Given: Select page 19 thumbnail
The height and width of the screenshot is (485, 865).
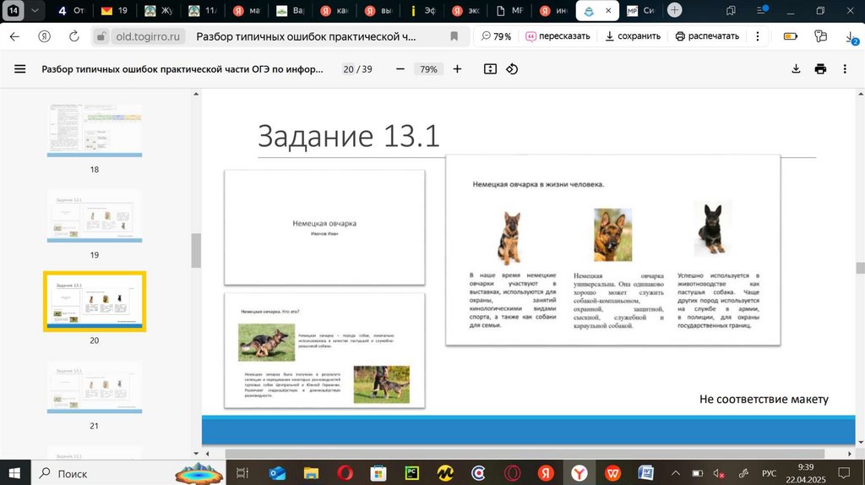Looking at the screenshot, I should 94,215.
